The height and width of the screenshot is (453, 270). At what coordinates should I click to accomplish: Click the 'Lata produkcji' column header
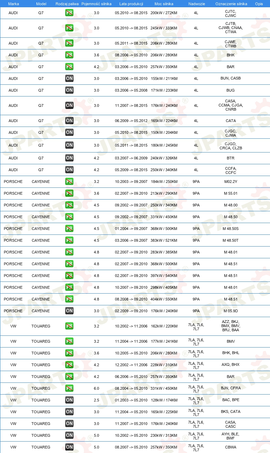(131, 3)
